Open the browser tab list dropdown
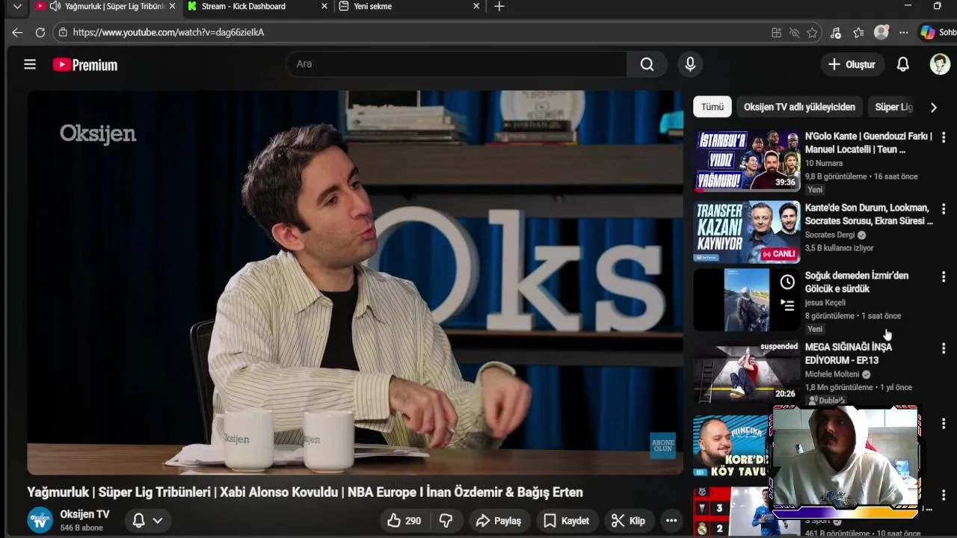Viewport: 957px width, 538px height. [x=16, y=6]
